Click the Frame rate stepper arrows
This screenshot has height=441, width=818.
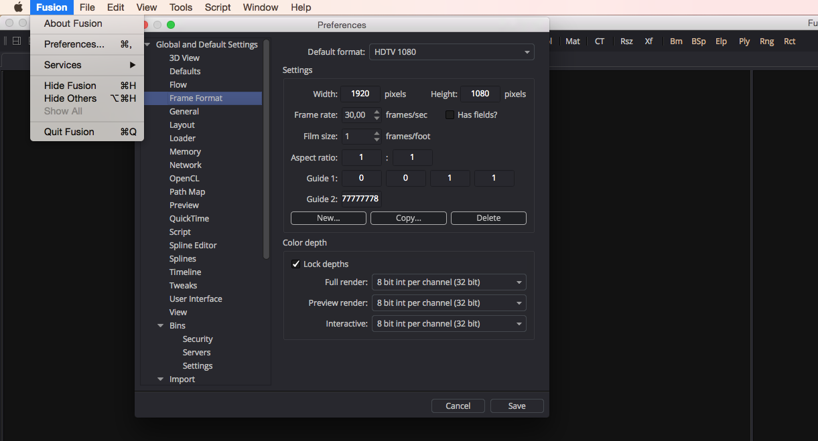point(377,115)
